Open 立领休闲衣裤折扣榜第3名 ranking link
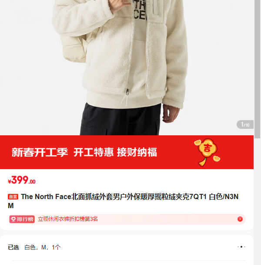Screen dimensions: 261x265 pos(67,219)
